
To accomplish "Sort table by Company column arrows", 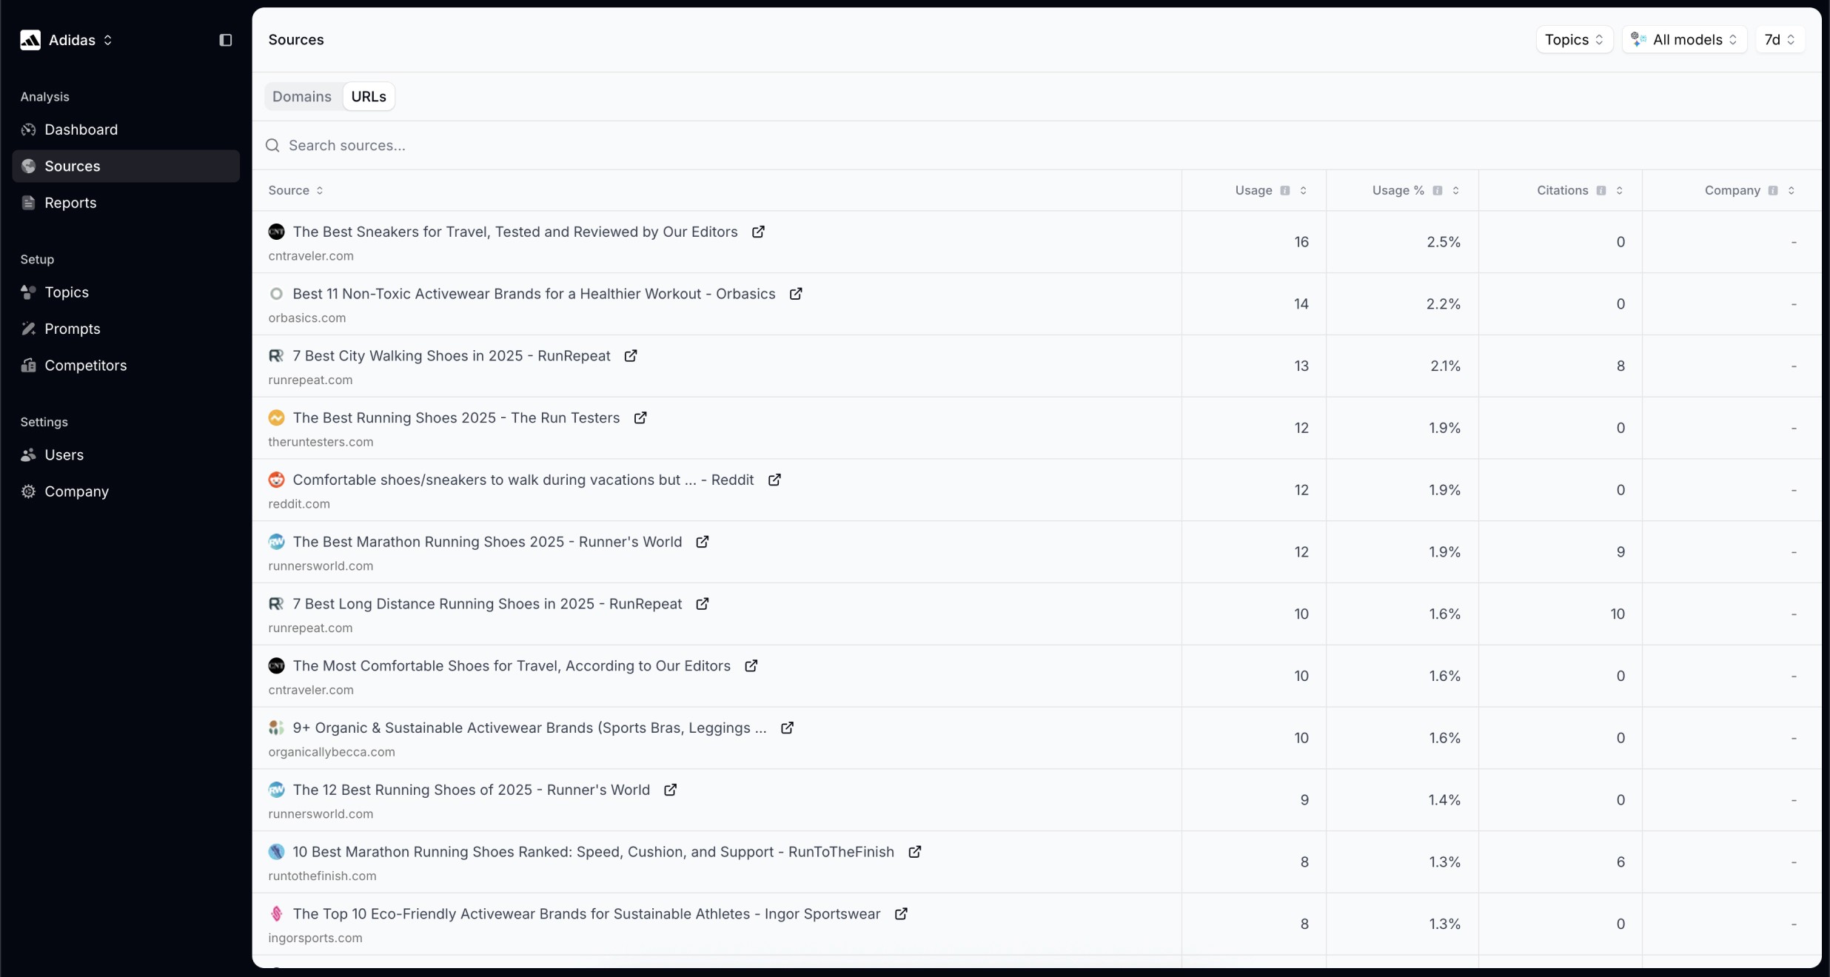I will click(1792, 191).
